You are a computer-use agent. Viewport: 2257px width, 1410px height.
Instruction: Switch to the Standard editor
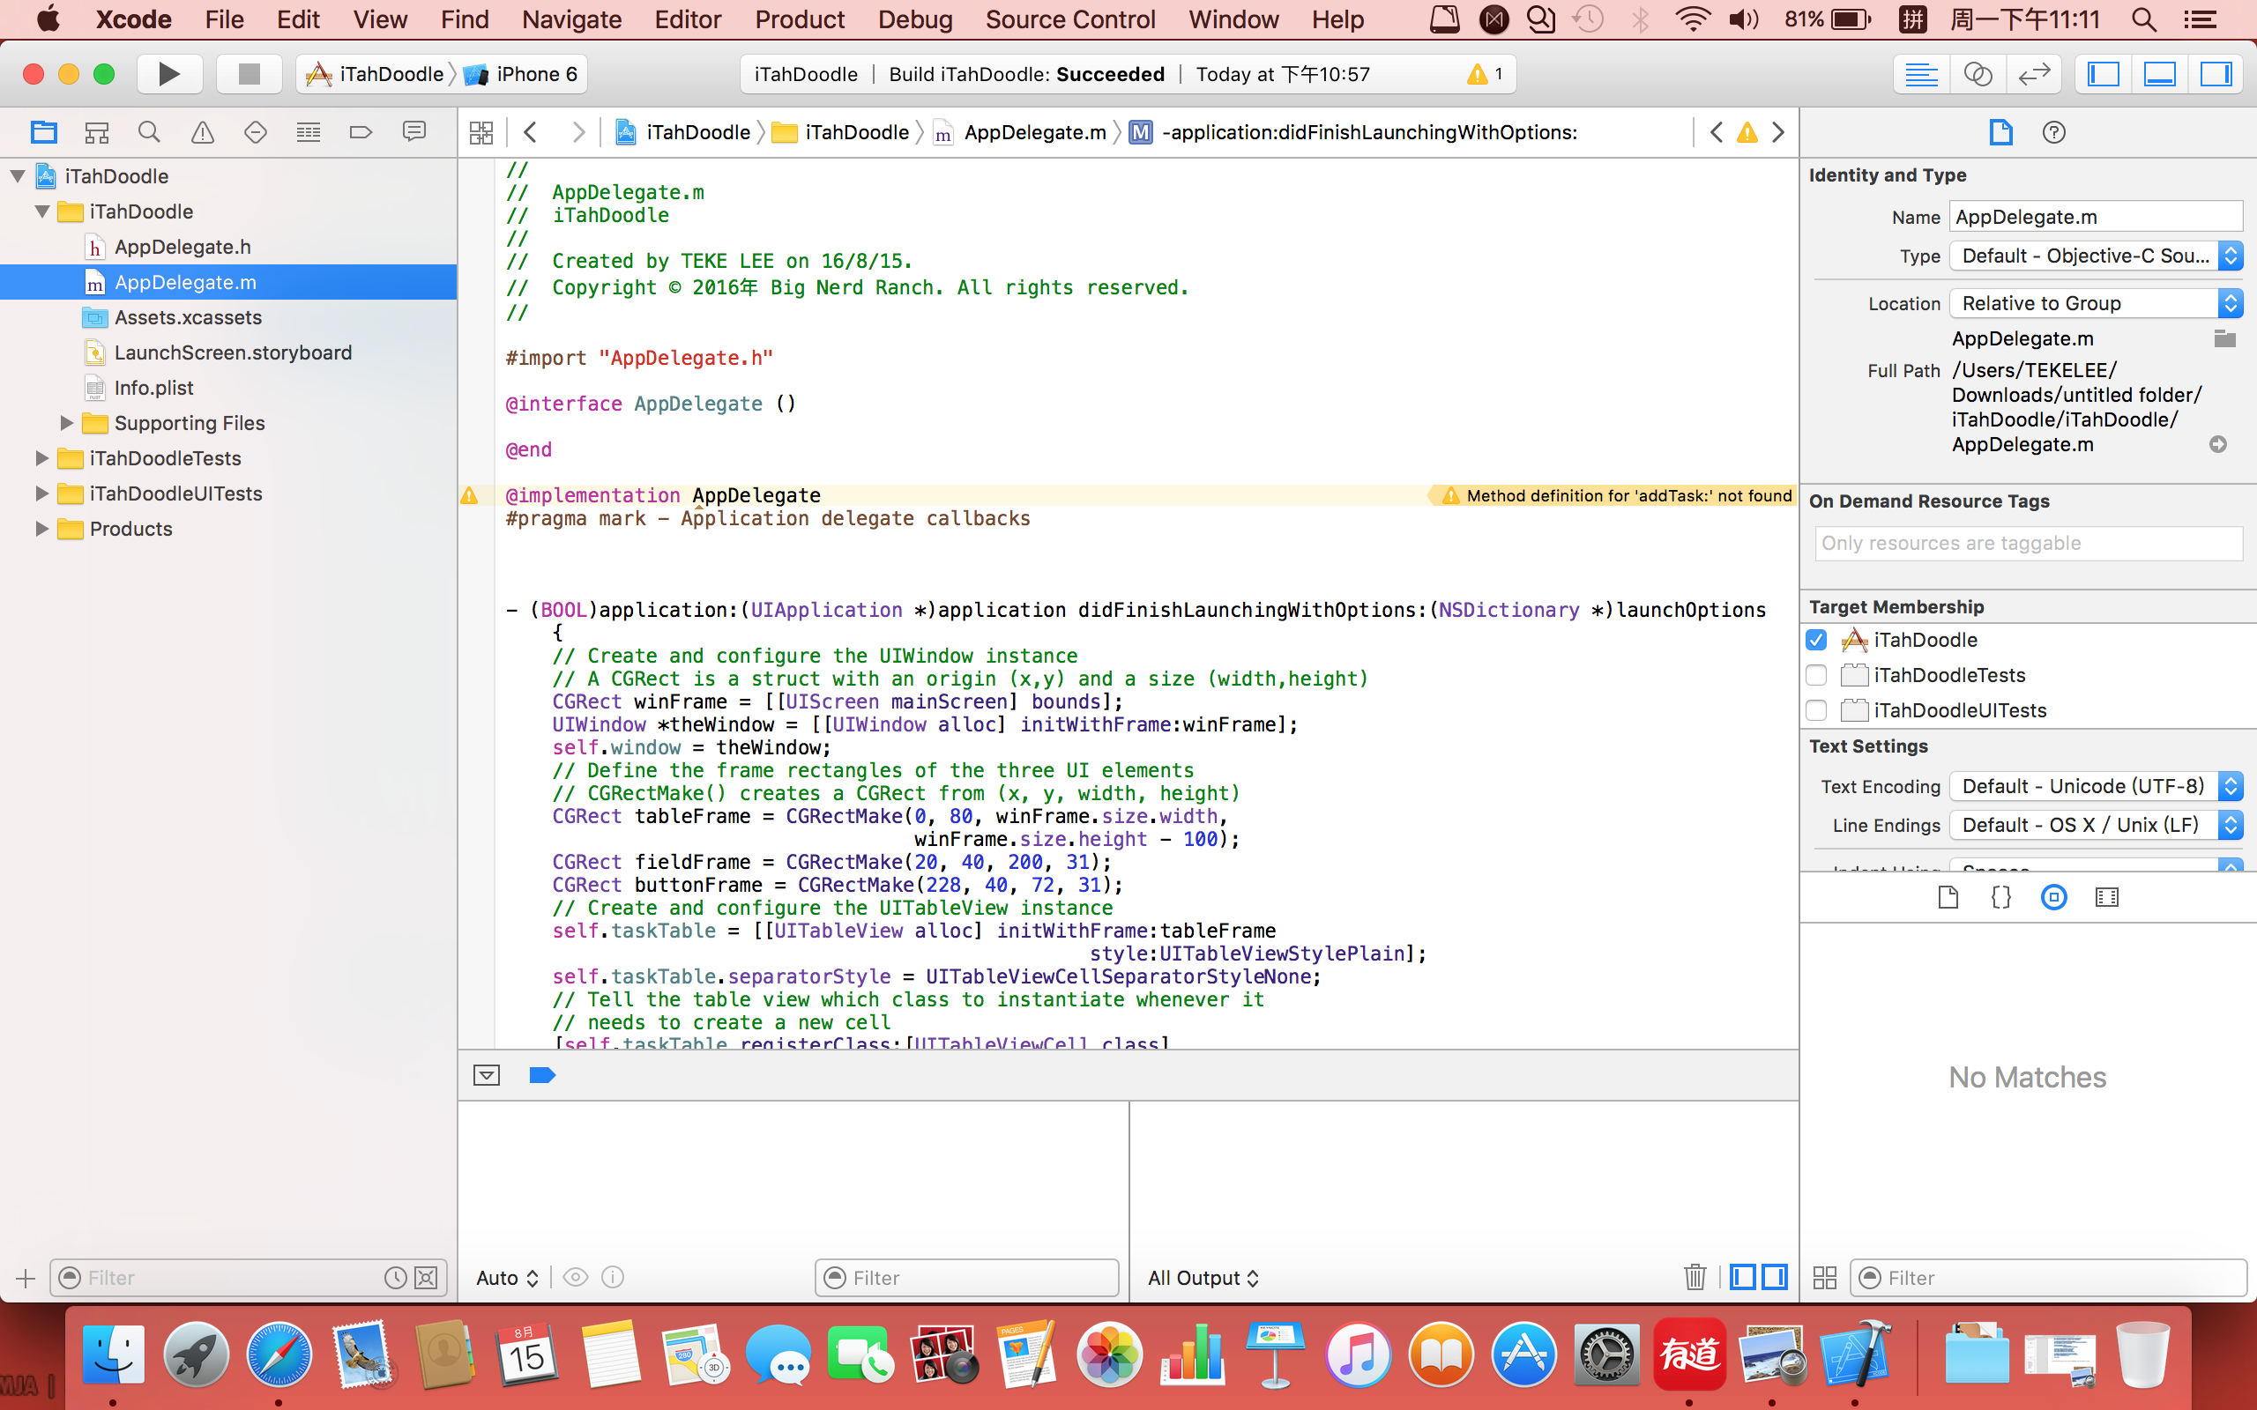pyautogui.click(x=1921, y=74)
